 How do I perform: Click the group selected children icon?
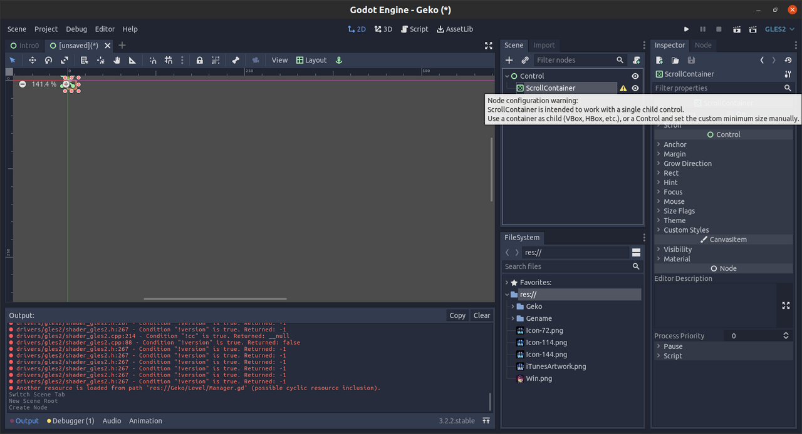coord(216,60)
